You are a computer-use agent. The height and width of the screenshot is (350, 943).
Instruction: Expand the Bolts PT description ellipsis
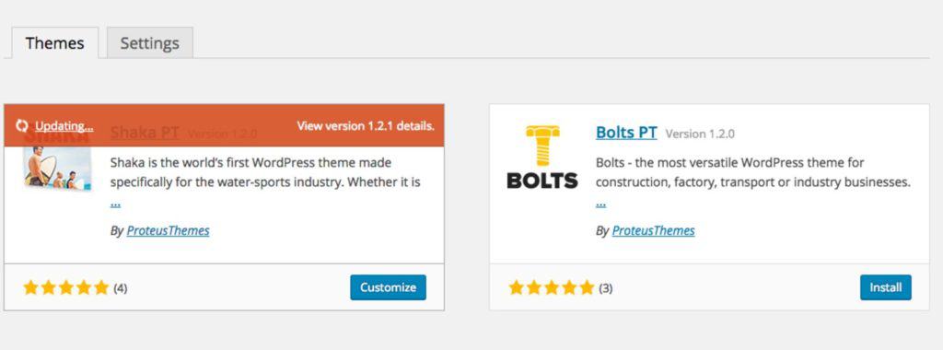600,204
